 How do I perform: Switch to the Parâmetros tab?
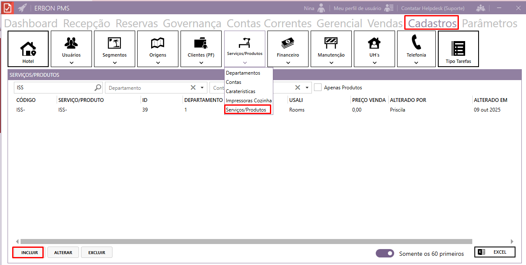coord(489,23)
